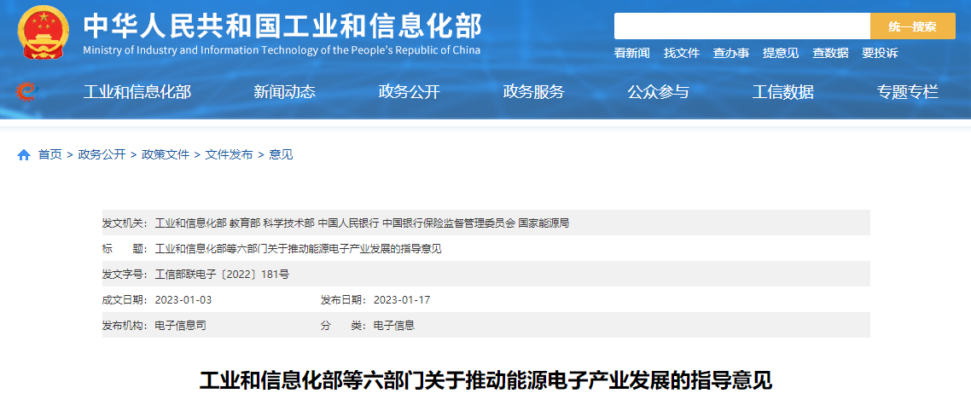971x411 pixels.
Task: Click the search input field
Action: pos(741,26)
